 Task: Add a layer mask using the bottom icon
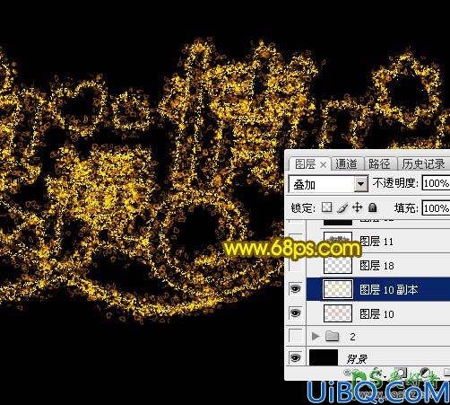point(401,373)
